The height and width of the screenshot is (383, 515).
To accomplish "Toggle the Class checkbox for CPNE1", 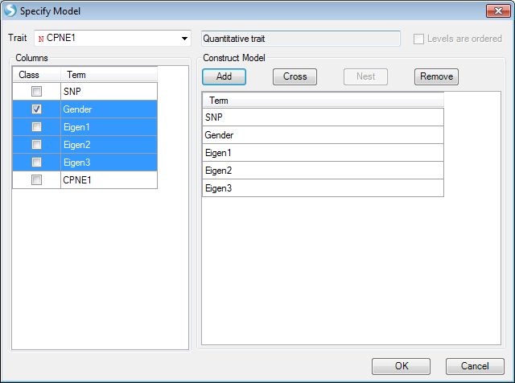I will (x=36, y=180).
